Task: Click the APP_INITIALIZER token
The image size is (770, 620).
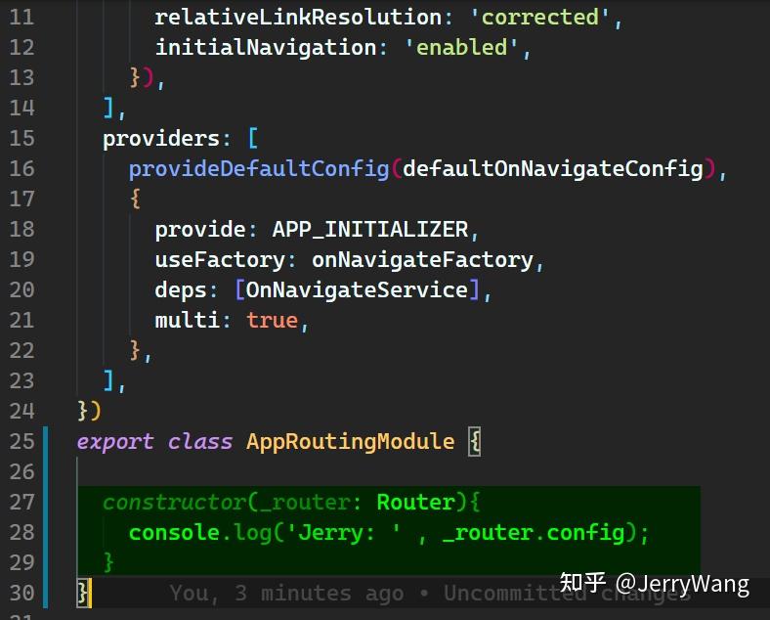Action: pyautogui.click(x=370, y=230)
